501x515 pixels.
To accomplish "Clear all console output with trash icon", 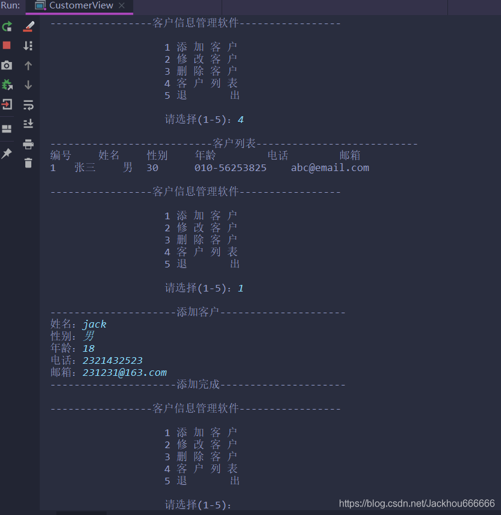I will point(28,163).
